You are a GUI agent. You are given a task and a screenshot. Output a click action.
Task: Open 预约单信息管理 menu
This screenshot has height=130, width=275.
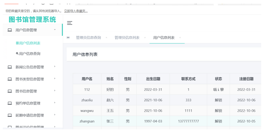click(x=28, y=103)
